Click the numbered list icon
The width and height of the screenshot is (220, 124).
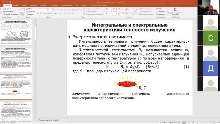coord(69,10)
